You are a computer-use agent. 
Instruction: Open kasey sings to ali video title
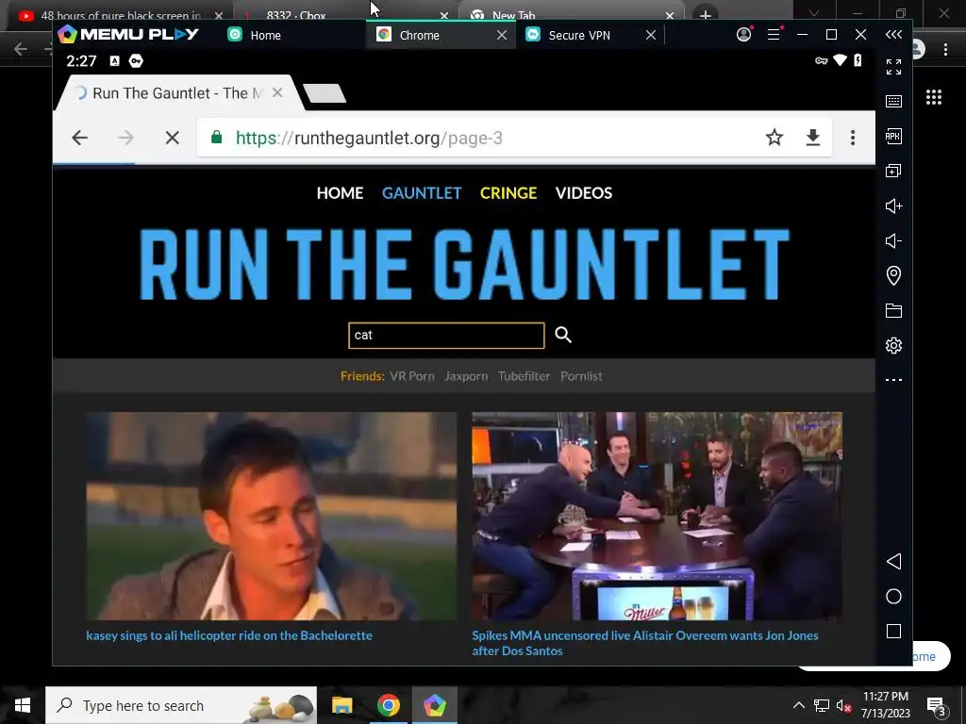pyautogui.click(x=229, y=635)
